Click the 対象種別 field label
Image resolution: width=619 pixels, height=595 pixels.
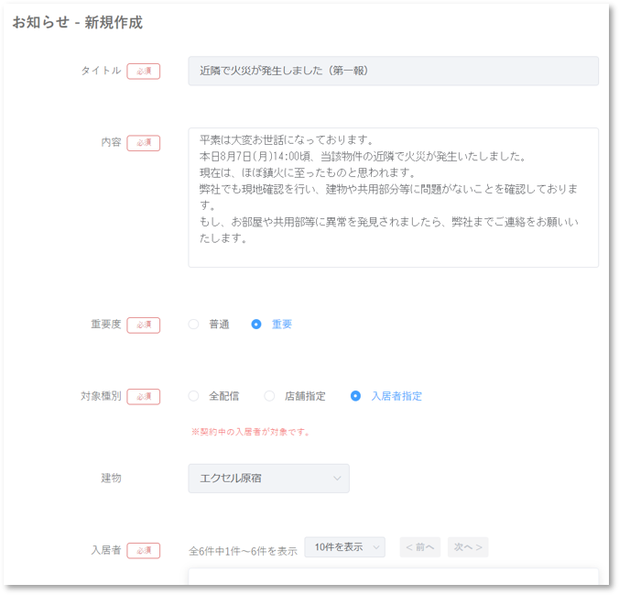(101, 396)
